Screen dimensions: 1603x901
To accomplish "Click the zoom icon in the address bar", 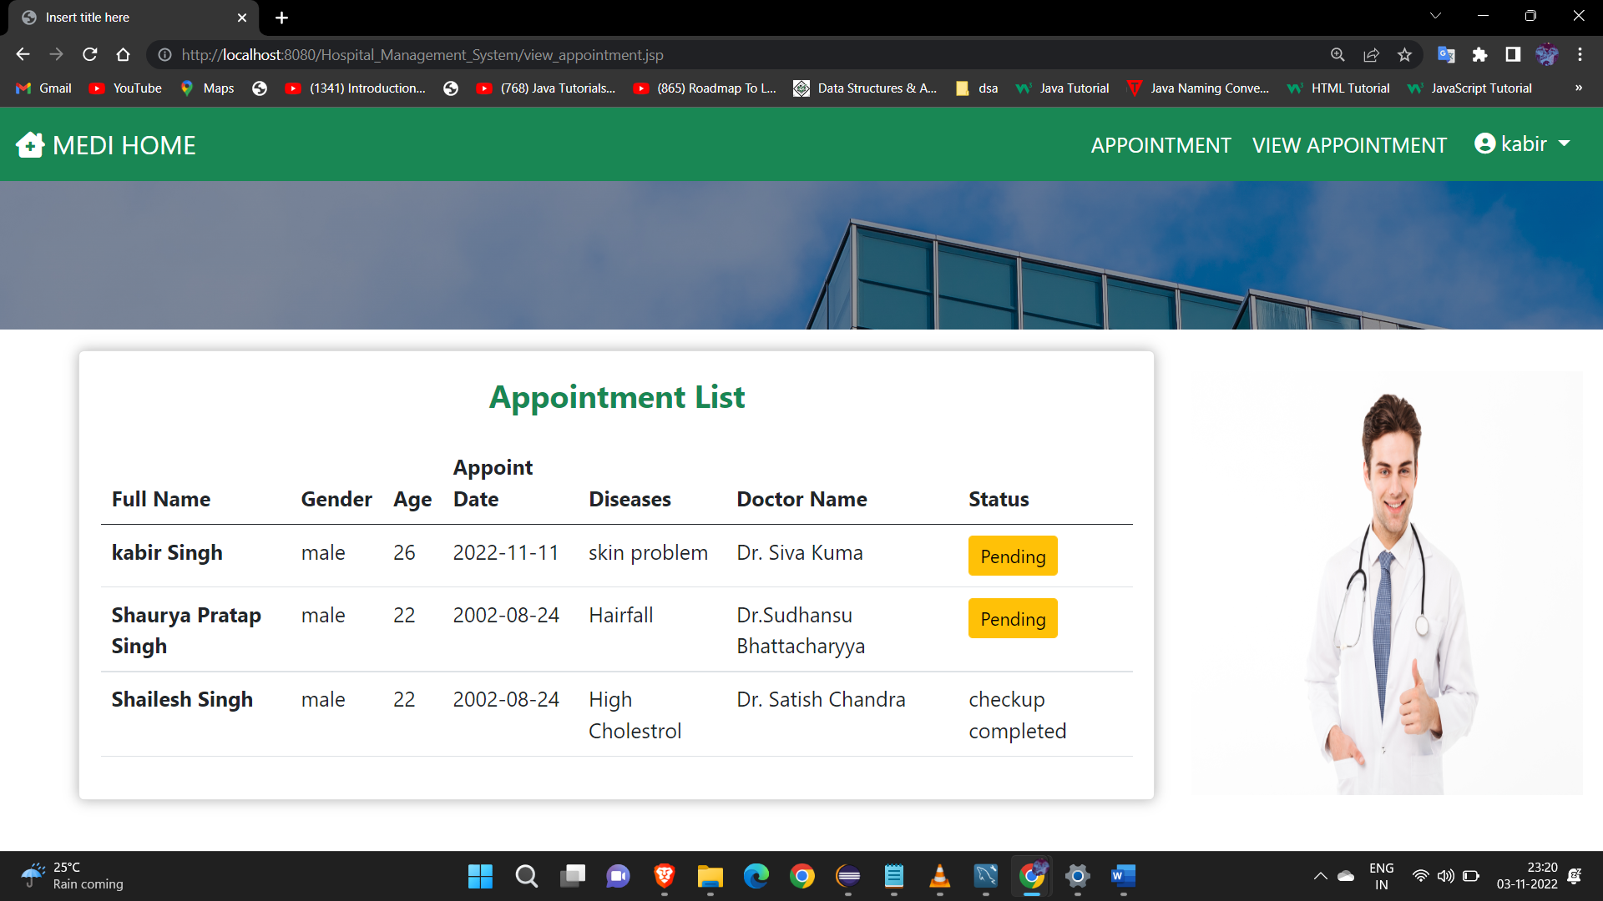I will pos(1338,54).
